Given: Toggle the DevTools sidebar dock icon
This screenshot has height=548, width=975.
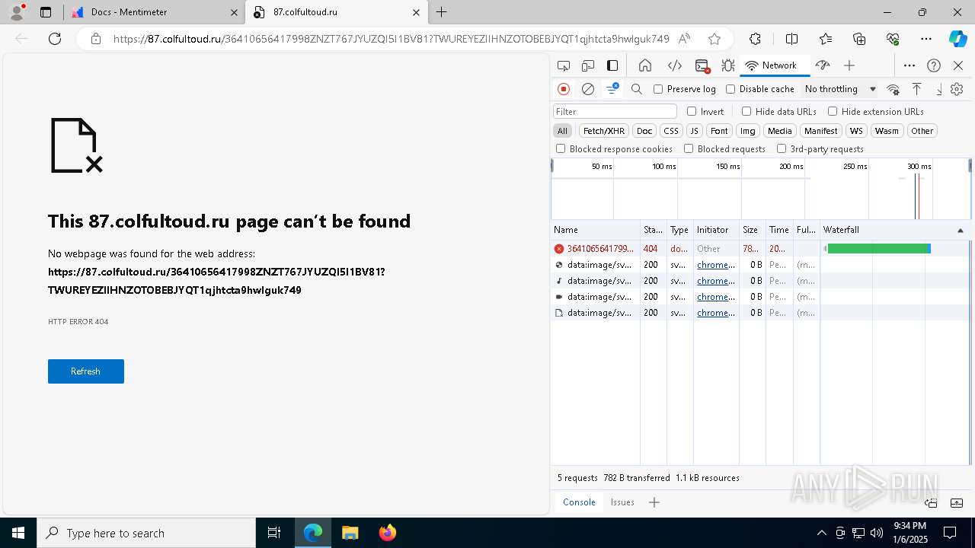Looking at the screenshot, I should pyautogui.click(x=612, y=65).
